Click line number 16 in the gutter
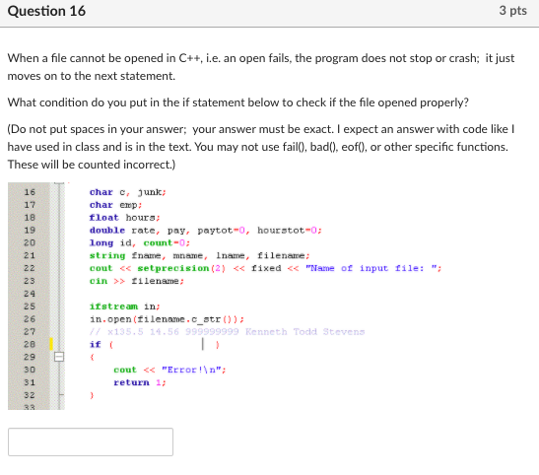 (x=30, y=192)
